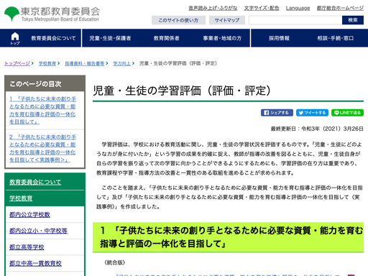
Task: Open 音声読み上げ・ふりがな link
Action: [x=213, y=8]
